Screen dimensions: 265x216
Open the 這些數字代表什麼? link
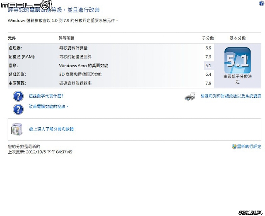[46, 96]
